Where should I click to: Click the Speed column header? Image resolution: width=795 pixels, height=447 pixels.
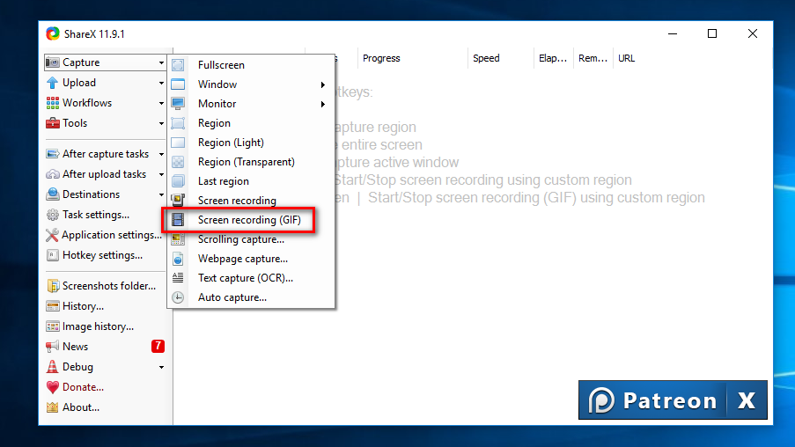pyautogui.click(x=500, y=58)
